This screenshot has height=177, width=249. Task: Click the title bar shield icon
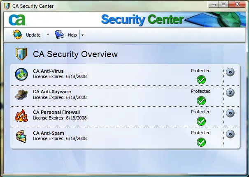point(7,6)
